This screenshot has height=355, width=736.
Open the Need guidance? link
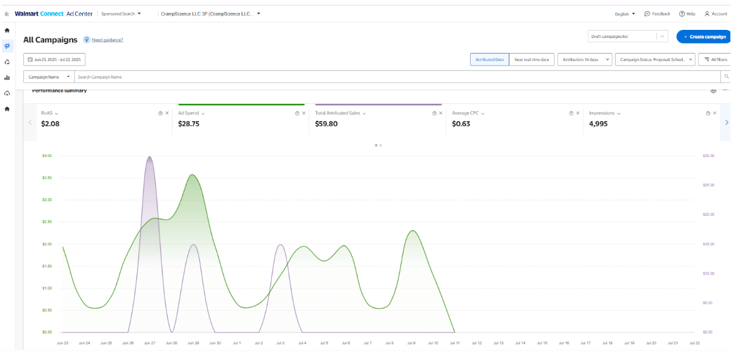tap(108, 40)
